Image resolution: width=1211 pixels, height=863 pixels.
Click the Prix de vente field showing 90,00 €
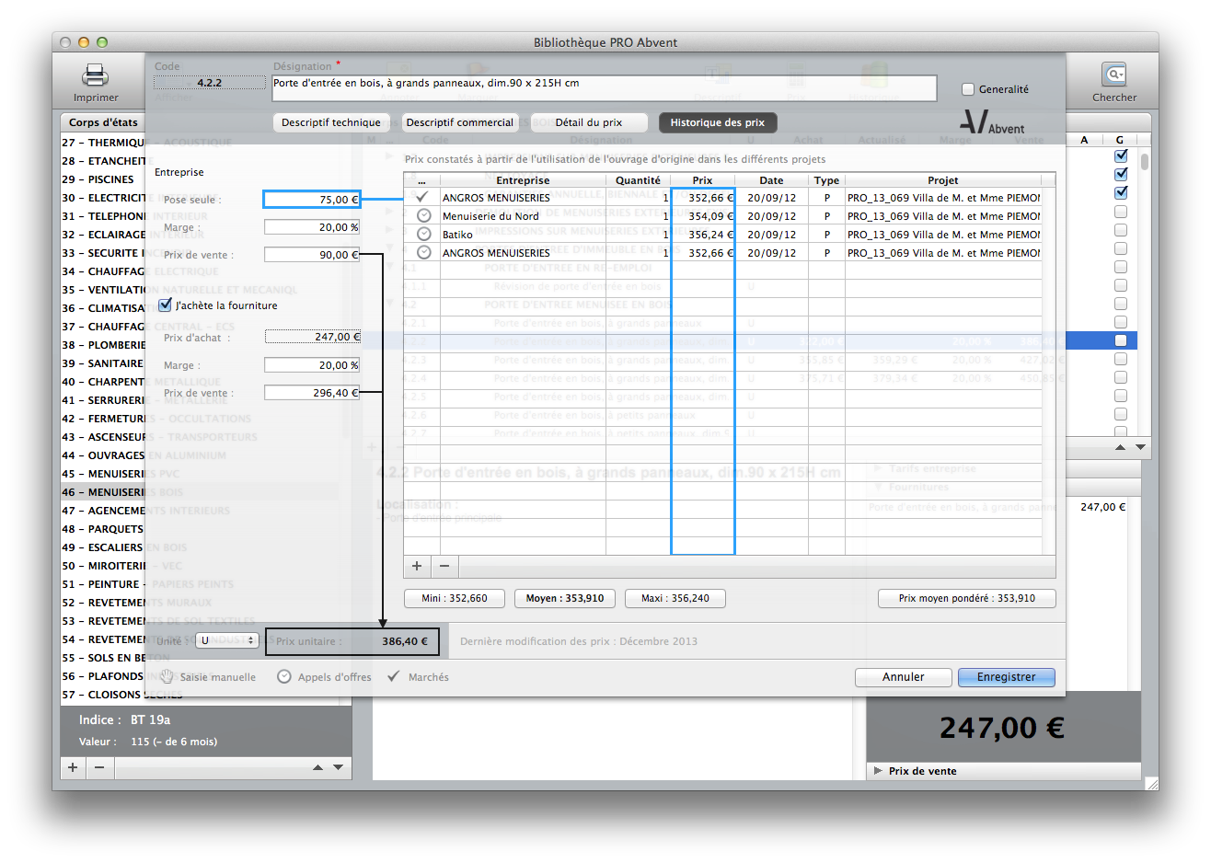[x=312, y=255]
